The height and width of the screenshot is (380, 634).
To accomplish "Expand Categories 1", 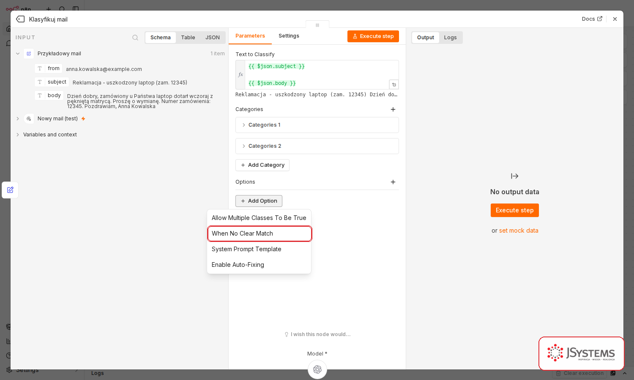I will point(317,125).
